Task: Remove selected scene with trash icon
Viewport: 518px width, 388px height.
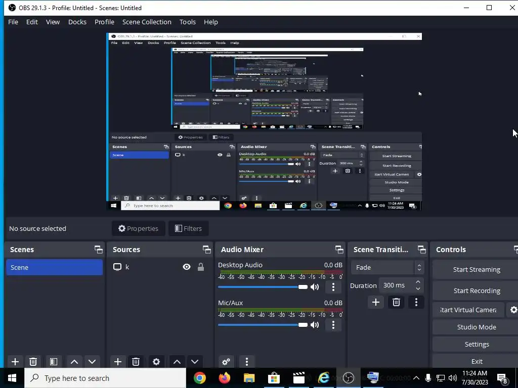Action: [33, 362]
